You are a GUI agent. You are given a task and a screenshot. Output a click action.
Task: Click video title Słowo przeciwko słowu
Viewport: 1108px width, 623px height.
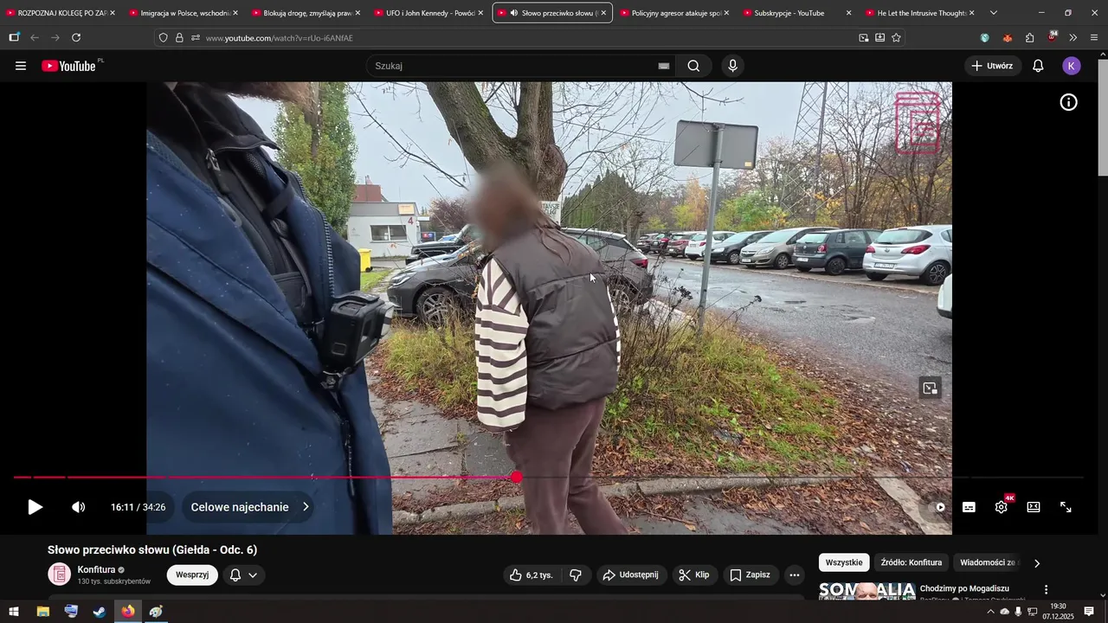pyautogui.click(x=152, y=549)
